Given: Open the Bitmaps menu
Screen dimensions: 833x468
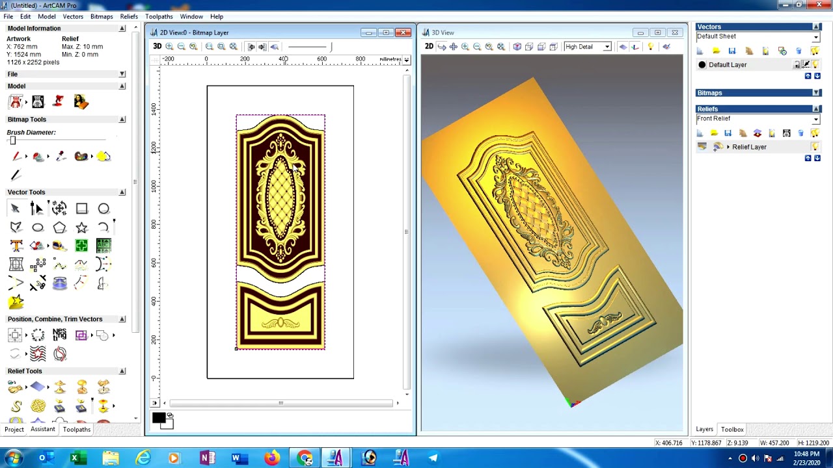Looking at the screenshot, I should coord(102,16).
